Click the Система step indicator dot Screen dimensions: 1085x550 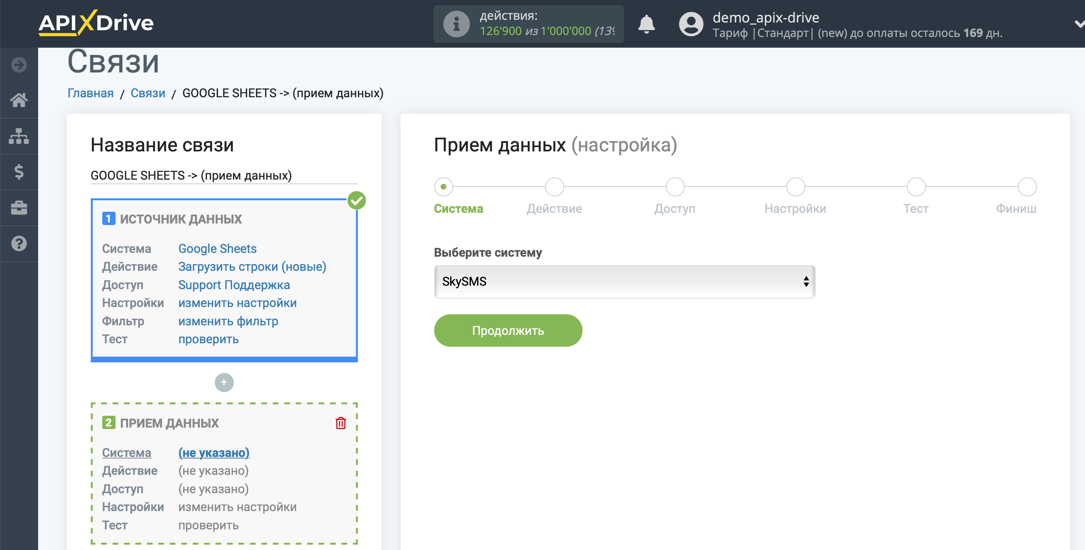point(443,186)
